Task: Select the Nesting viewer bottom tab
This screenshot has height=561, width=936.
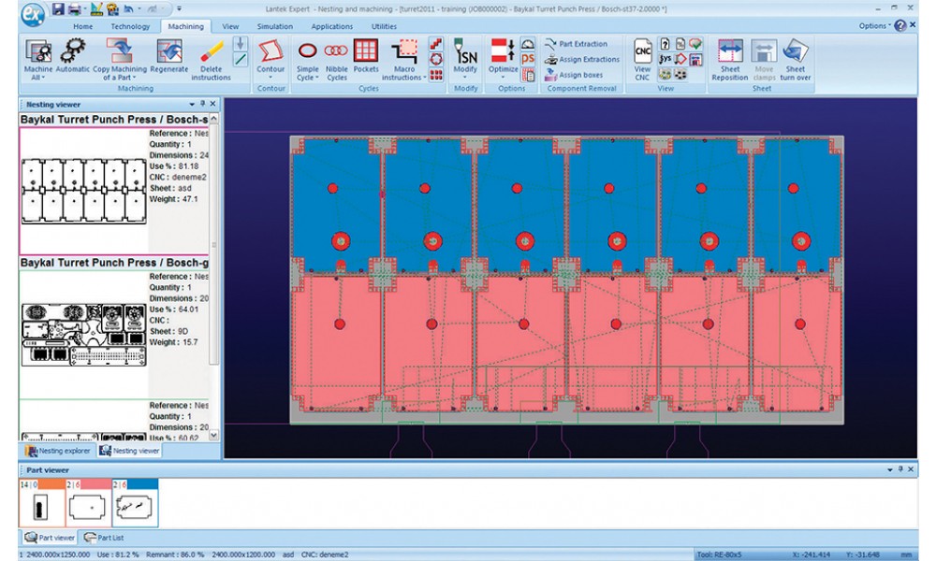Action: coord(129,451)
